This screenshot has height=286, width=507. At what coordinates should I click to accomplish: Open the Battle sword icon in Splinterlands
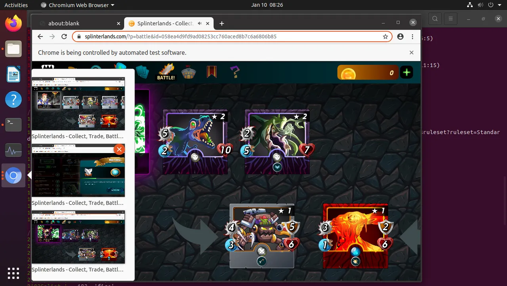(x=166, y=72)
